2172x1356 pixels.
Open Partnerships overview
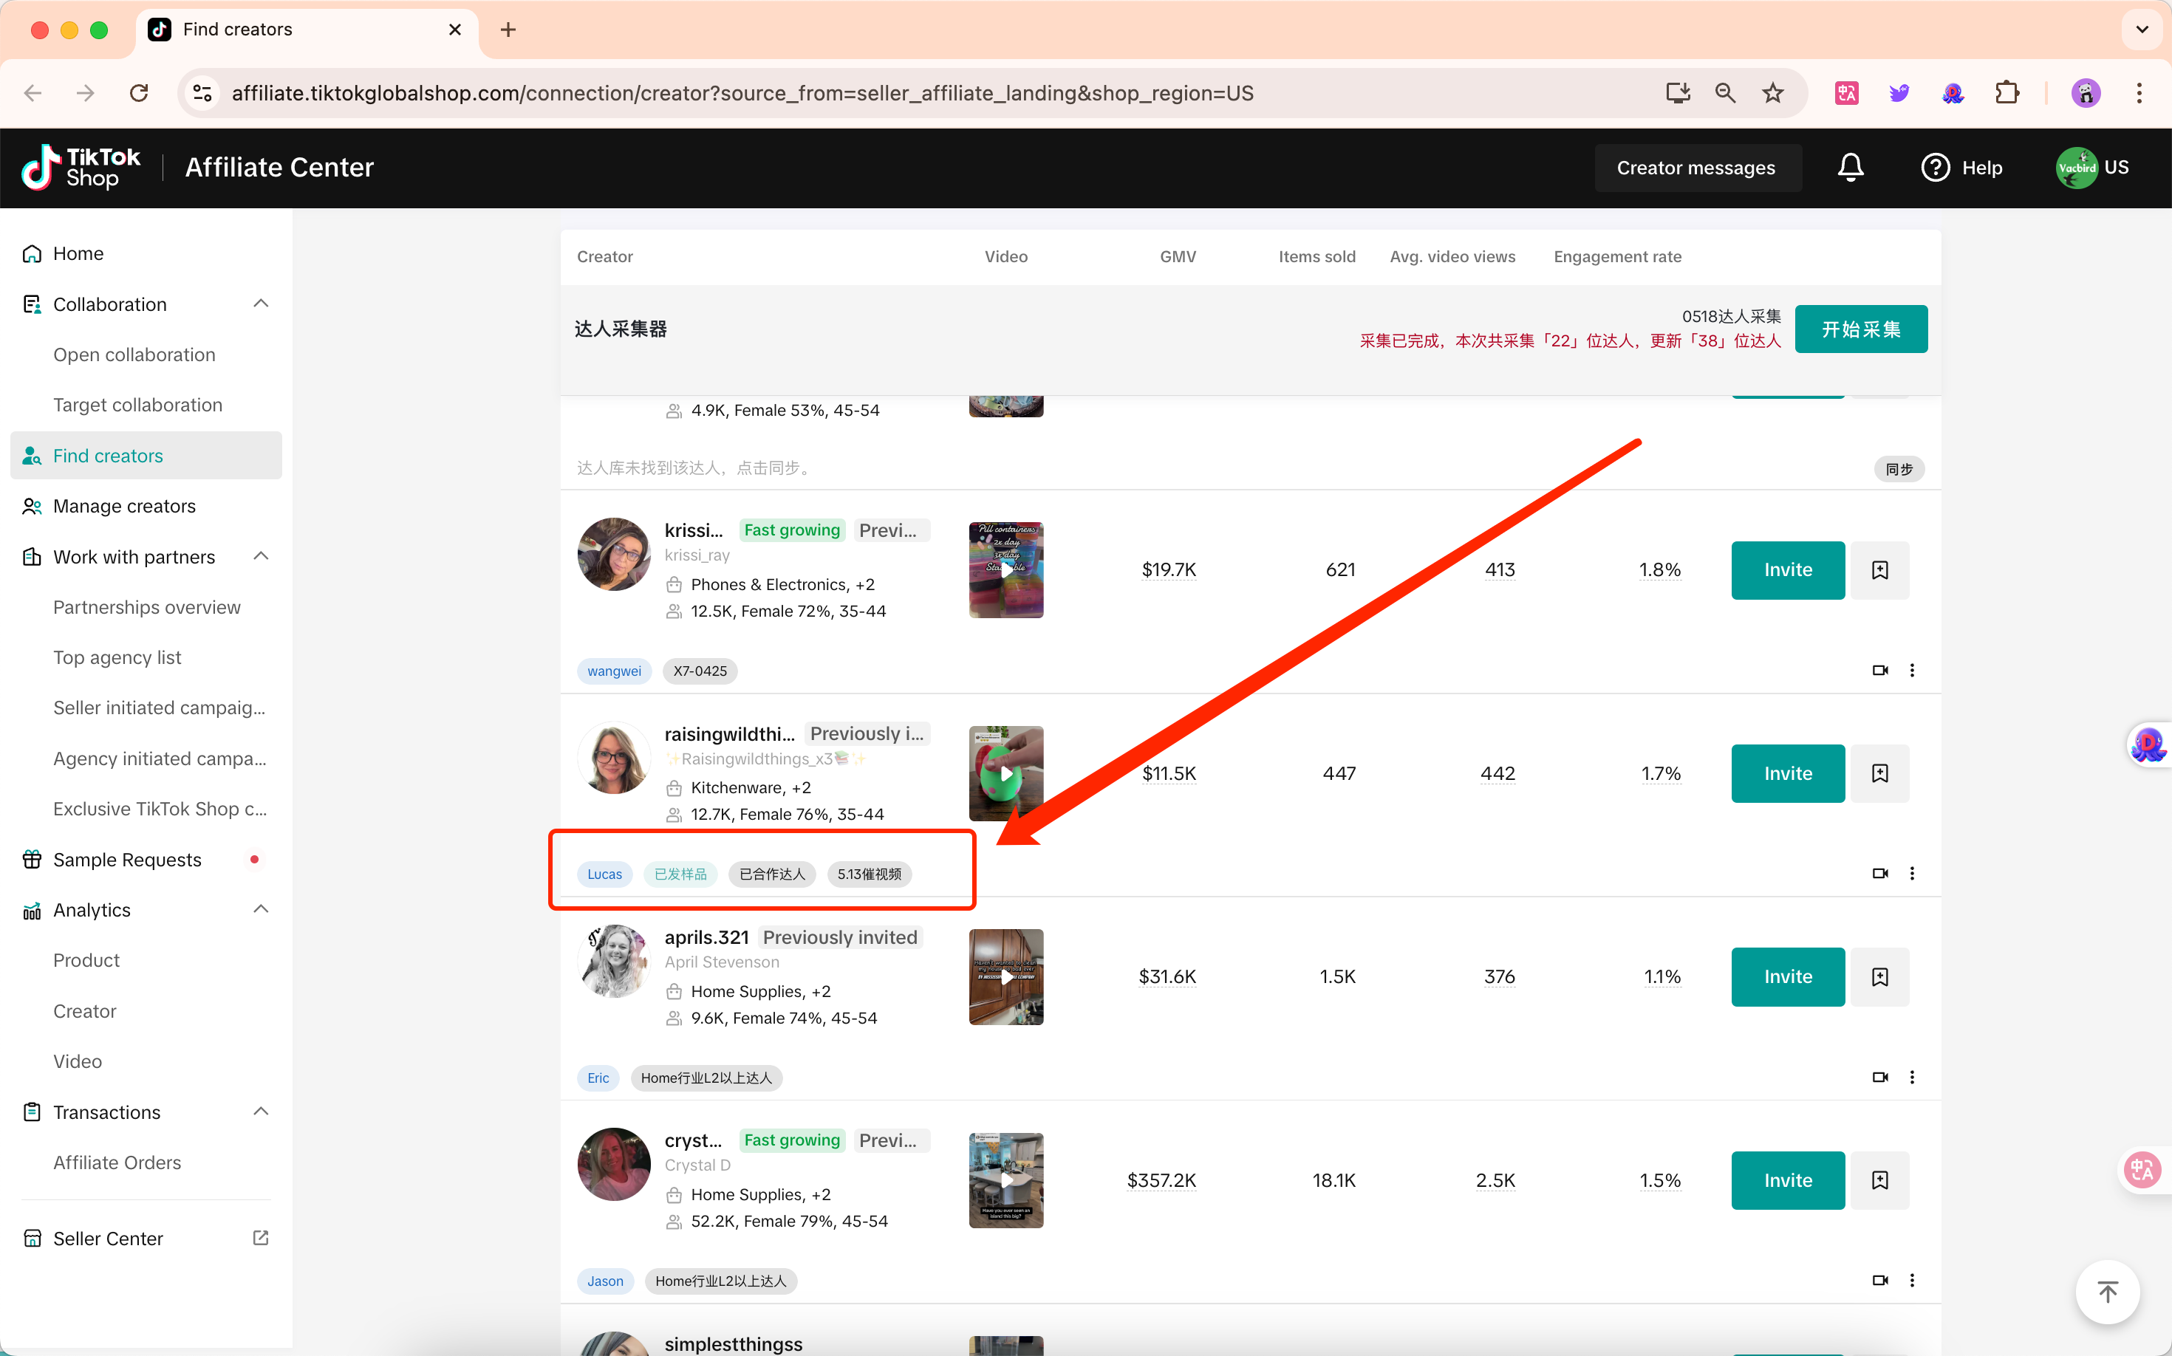[x=146, y=608]
